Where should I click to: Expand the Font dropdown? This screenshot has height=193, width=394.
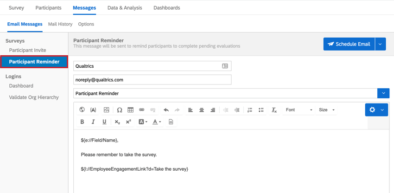pos(299,109)
